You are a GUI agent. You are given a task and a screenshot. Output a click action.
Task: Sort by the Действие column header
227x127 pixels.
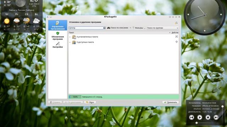tap(175, 33)
